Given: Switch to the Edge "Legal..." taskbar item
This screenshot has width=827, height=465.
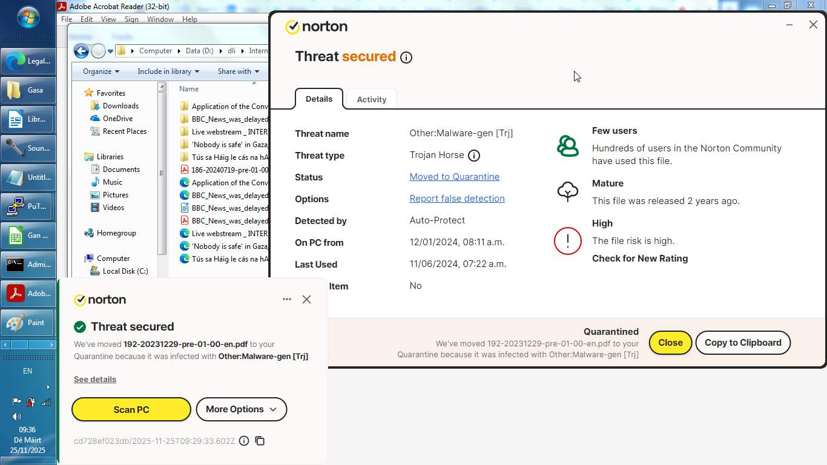Looking at the screenshot, I should pyautogui.click(x=28, y=61).
